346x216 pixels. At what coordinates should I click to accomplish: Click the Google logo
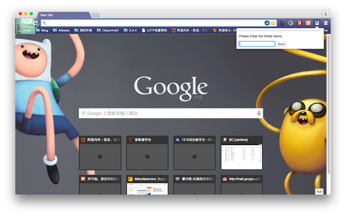pyautogui.click(x=171, y=89)
